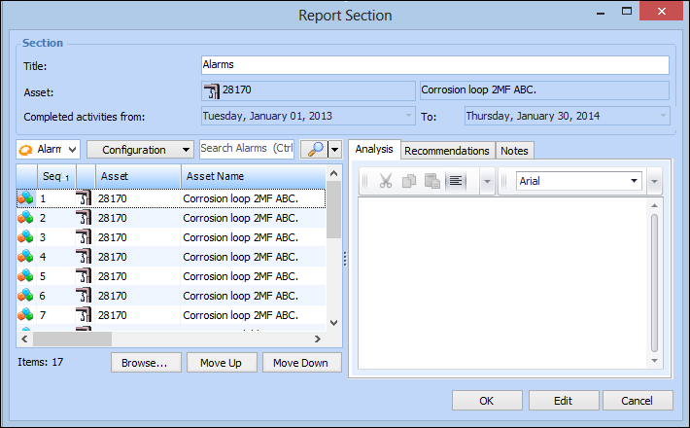This screenshot has width=690, height=428.
Task: Open the search options dropdown arrow
Action: click(x=335, y=149)
